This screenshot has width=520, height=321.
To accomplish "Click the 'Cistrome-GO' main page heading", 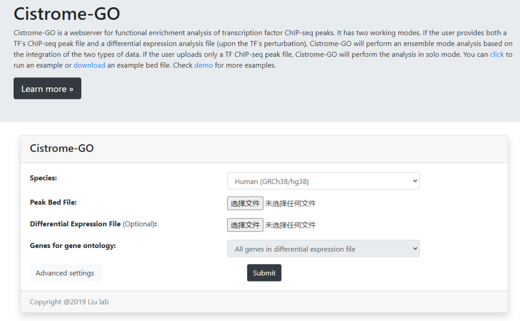I will tap(66, 13).
